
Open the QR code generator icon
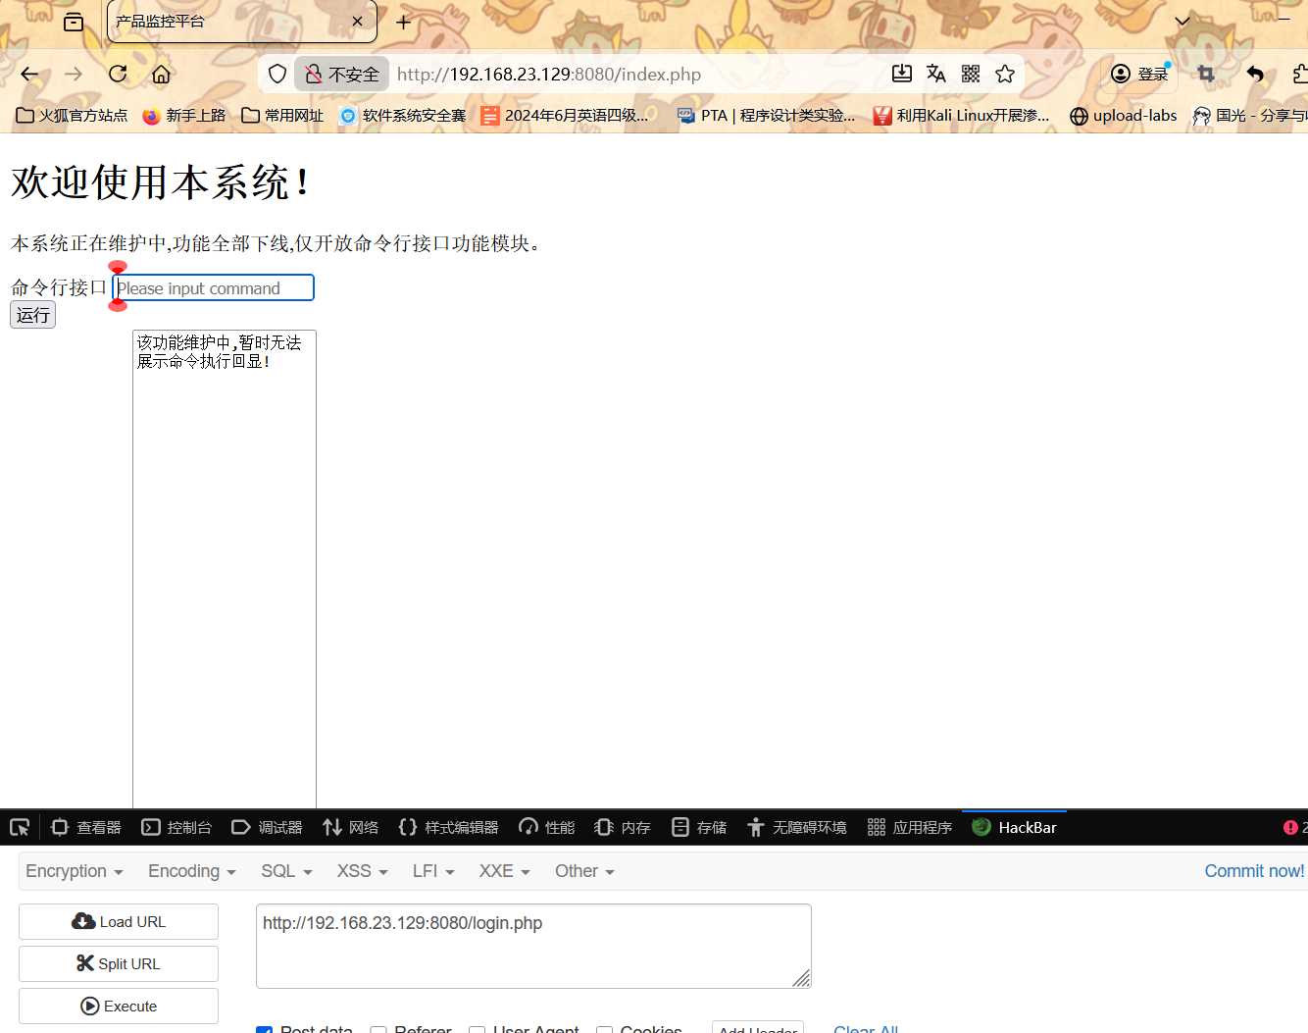pos(971,74)
